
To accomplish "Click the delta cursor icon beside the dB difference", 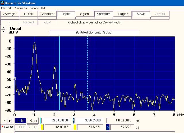I will coord(108,127).
